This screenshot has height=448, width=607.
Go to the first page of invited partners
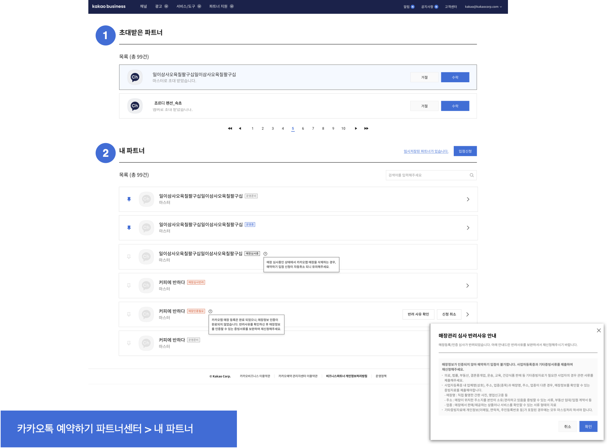tap(230, 128)
